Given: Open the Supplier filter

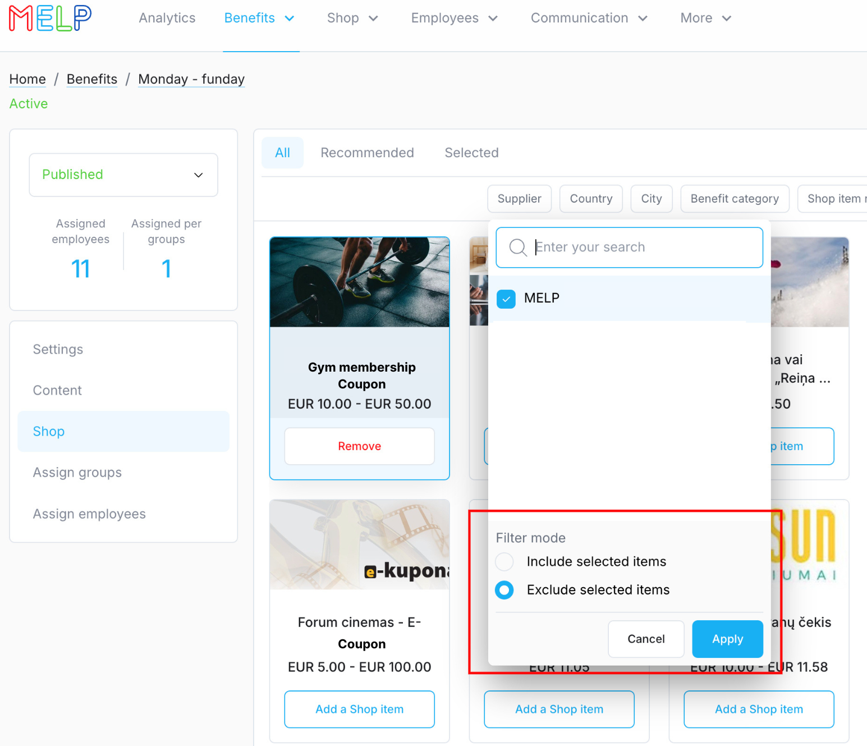Looking at the screenshot, I should 520,199.
